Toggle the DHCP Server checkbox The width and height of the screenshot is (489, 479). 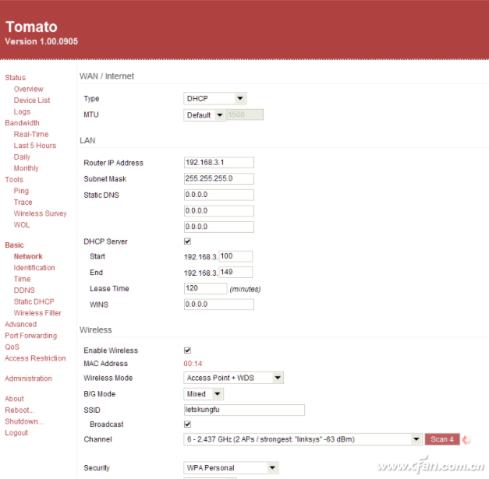pyautogui.click(x=187, y=241)
